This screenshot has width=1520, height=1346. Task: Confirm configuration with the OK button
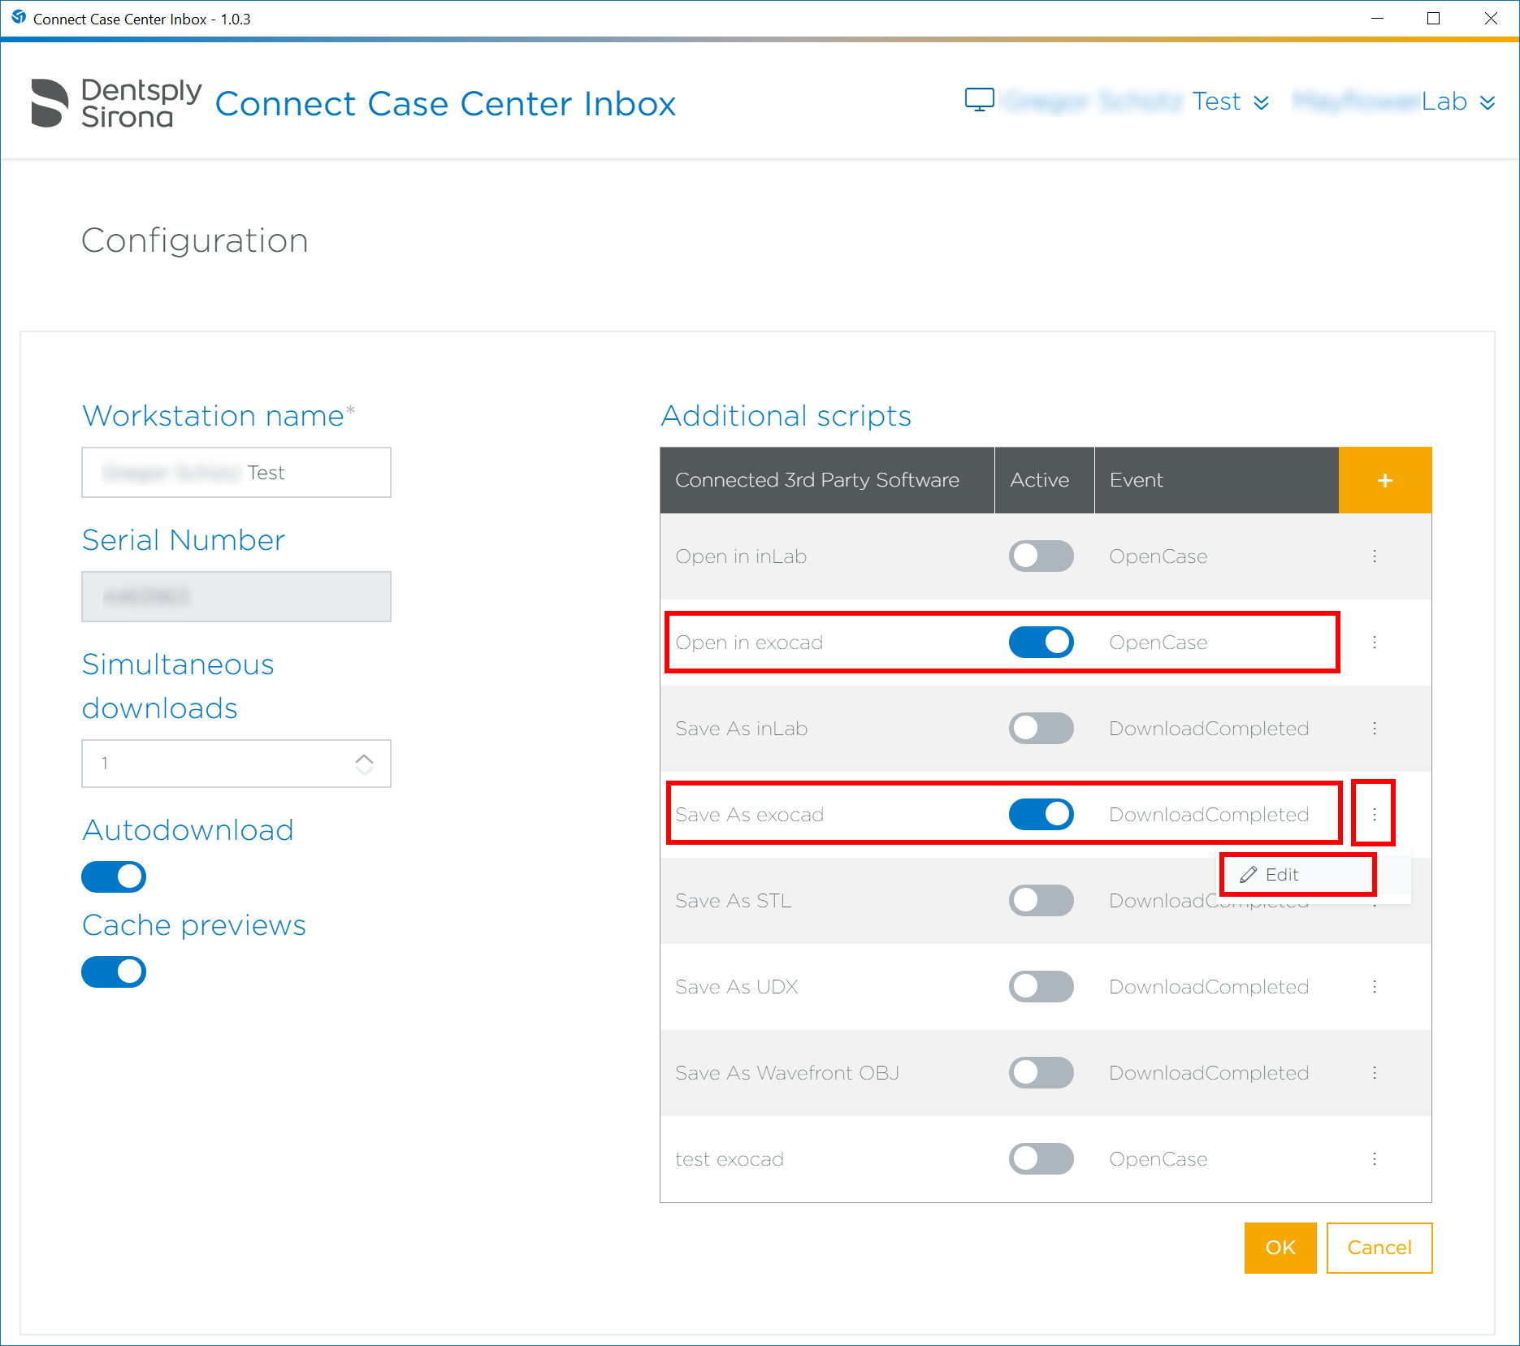click(1280, 1248)
